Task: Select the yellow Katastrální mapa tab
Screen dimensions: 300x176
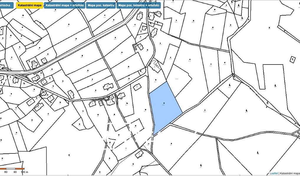Action: (x=29, y=5)
